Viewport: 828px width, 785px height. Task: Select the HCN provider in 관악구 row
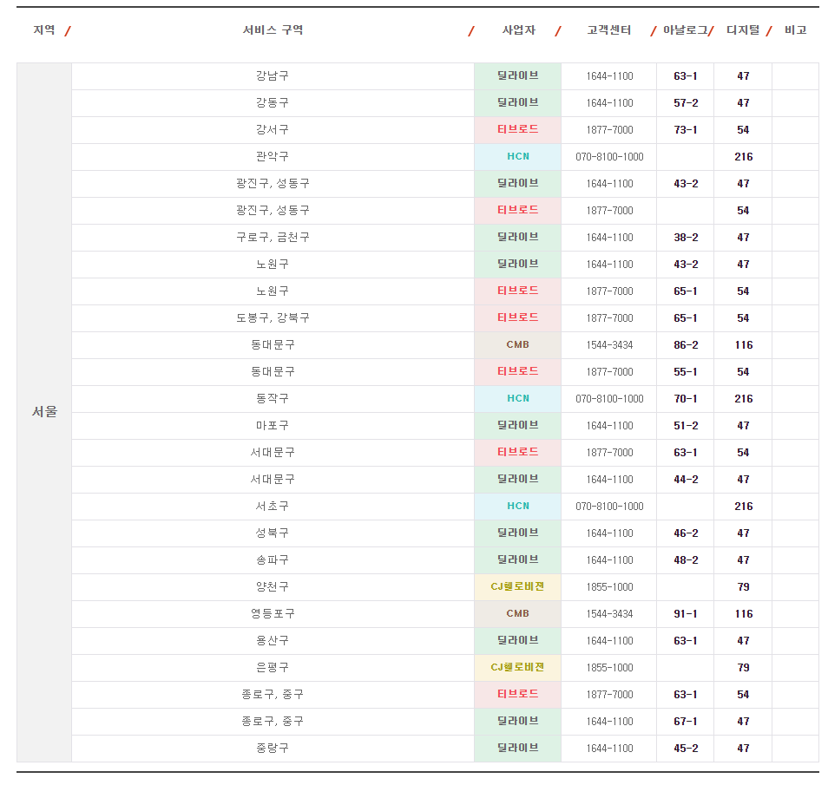click(518, 157)
